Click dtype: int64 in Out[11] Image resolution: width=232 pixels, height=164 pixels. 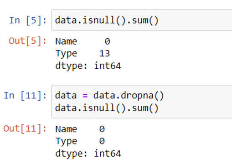pyautogui.click(x=88, y=154)
